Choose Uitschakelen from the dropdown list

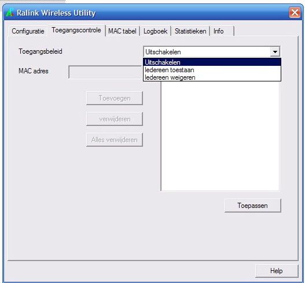(212, 62)
